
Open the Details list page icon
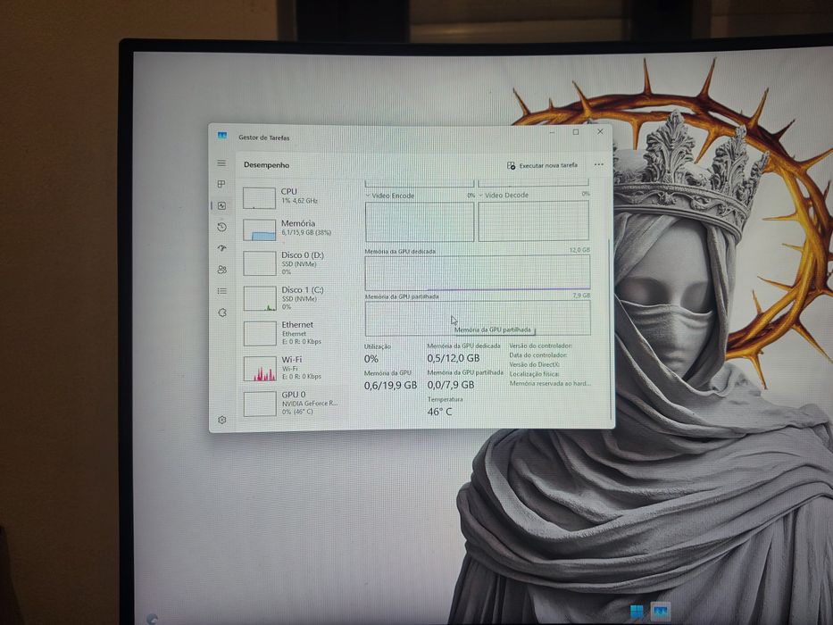[x=221, y=291]
